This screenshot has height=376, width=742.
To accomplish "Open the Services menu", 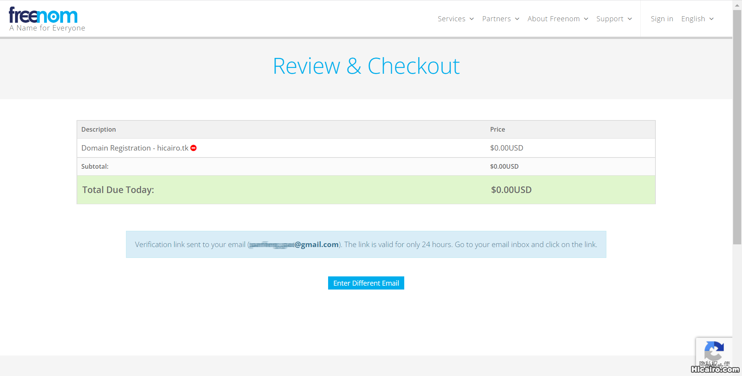I will [451, 19].
